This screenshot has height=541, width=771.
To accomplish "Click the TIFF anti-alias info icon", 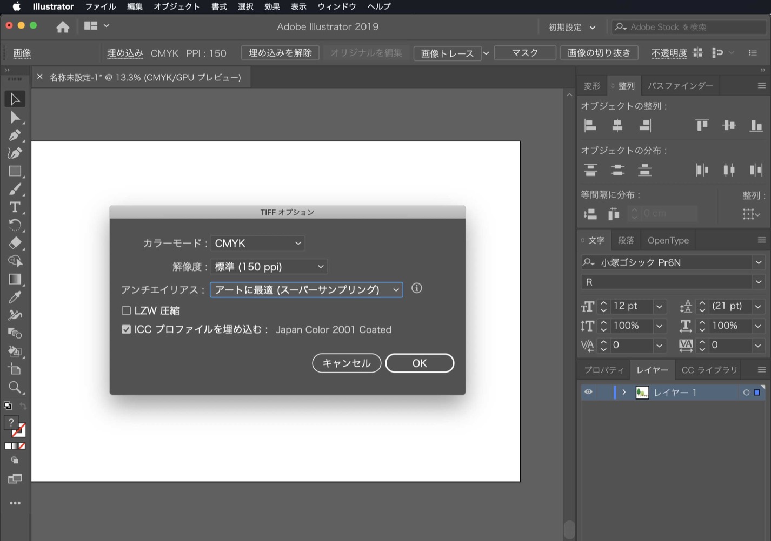I will click(x=416, y=288).
